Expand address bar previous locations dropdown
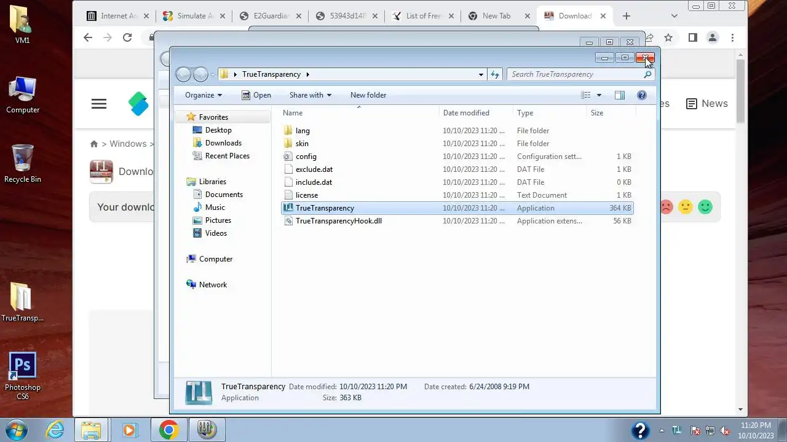The width and height of the screenshot is (787, 442). click(x=481, y=74)
